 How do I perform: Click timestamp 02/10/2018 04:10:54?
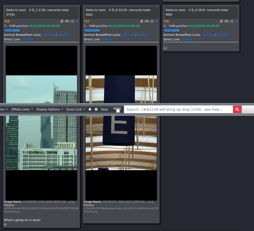[x=44, y=26]
